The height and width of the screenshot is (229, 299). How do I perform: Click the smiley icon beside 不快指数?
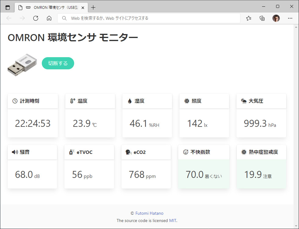coord(186,152)
